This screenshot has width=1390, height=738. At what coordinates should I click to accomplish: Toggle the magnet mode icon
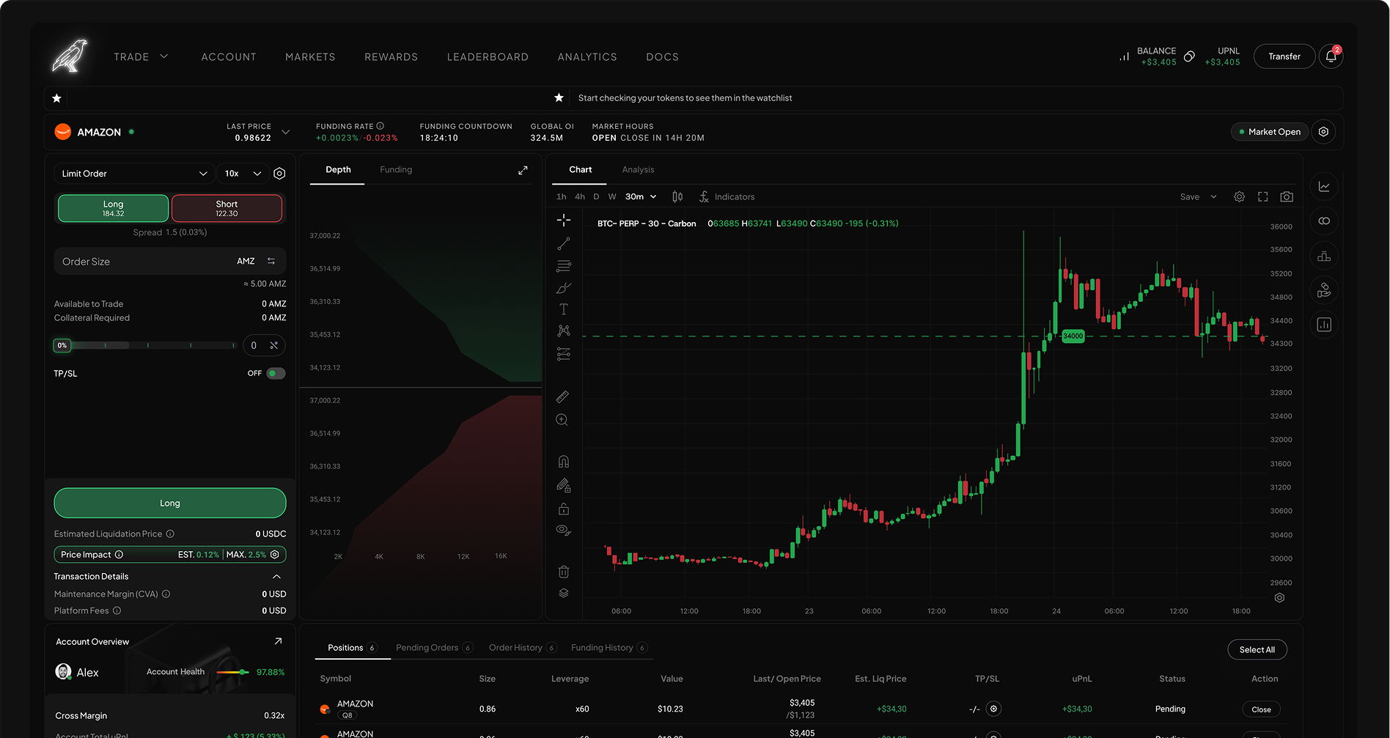pyautogui.click(x=563, y=462)
